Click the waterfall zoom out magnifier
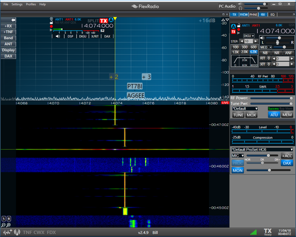The width and height of the screenshot is (296, 237). point(3,225)
